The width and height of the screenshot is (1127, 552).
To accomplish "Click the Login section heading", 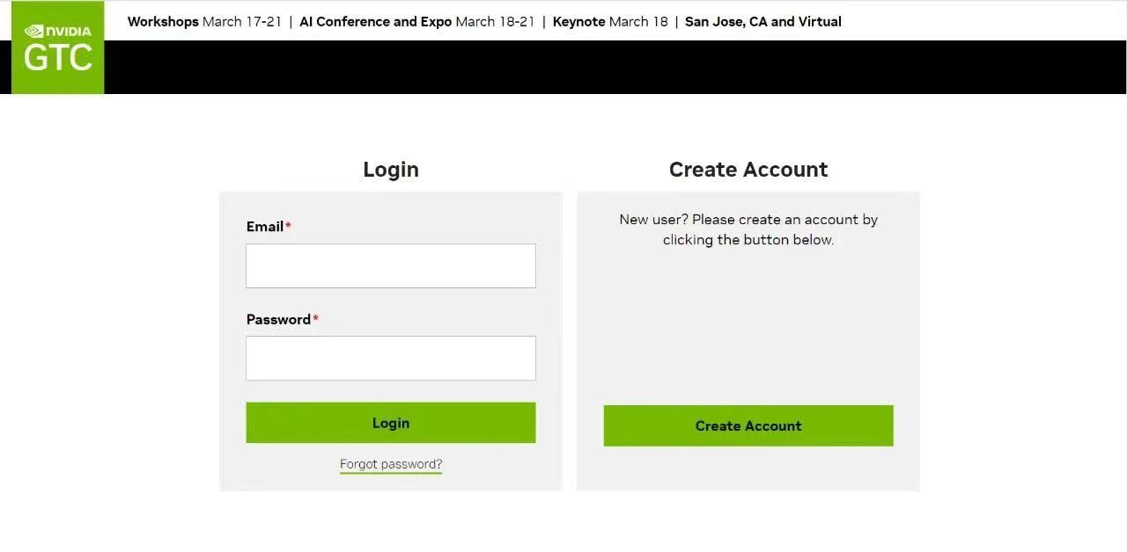I will 391,170.
